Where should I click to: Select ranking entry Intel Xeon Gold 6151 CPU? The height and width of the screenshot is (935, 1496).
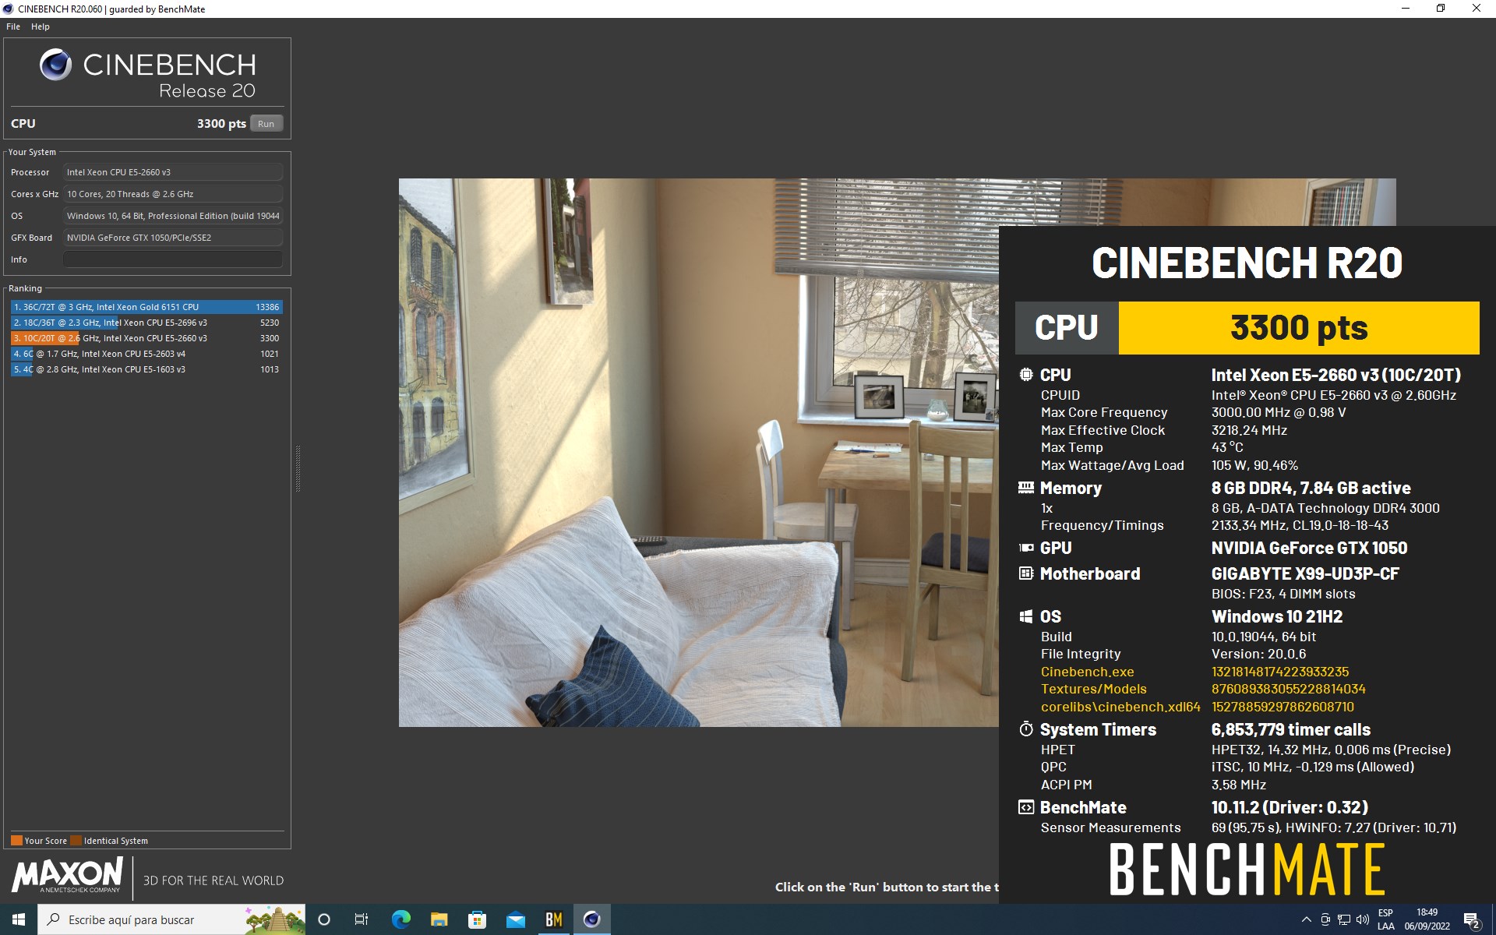(x=146, y=307)
